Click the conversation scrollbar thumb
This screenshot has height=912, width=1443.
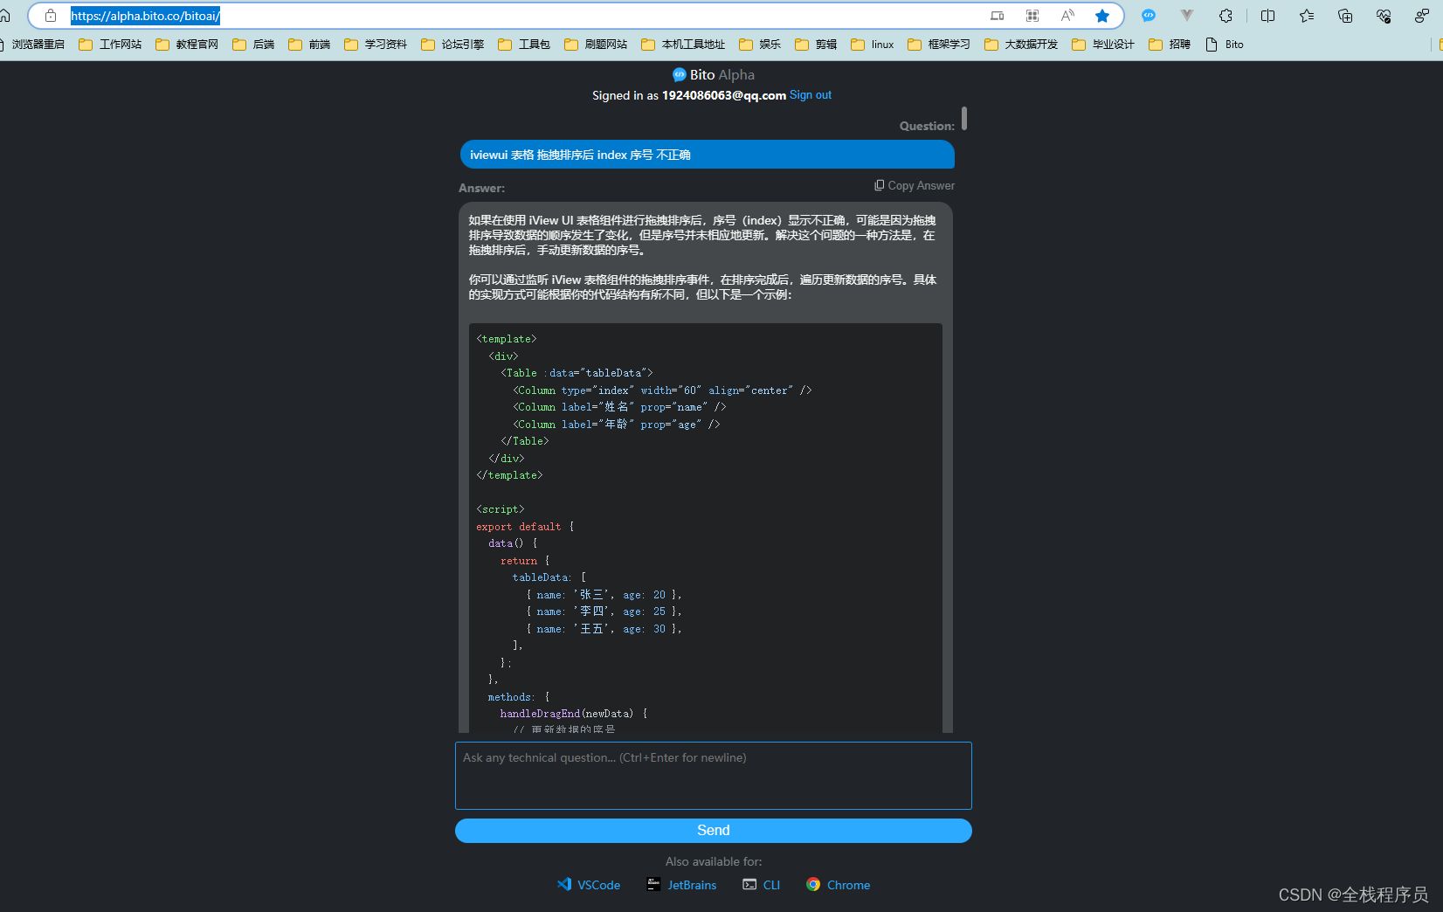click(x=964, y=118)
